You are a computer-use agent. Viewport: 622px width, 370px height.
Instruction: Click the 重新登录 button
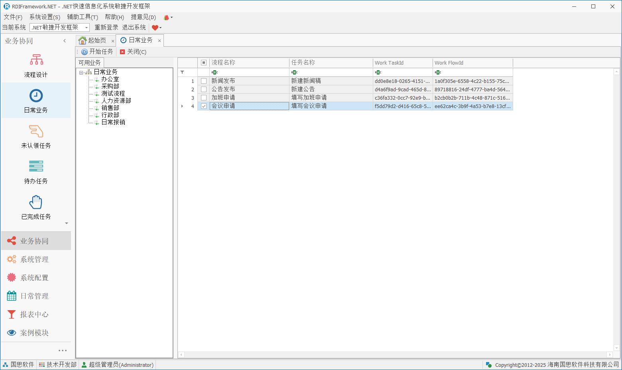pyautogui.click(x=106, y=28)
